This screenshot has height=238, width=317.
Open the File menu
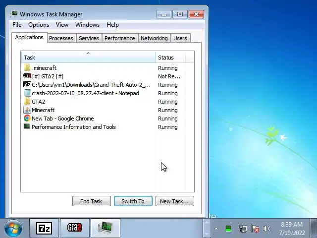(17, 25)
